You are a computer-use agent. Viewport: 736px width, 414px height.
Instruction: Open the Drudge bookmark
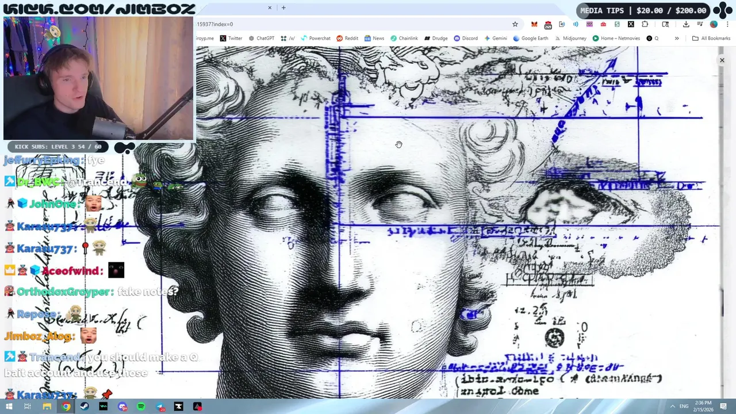point(436,39)
